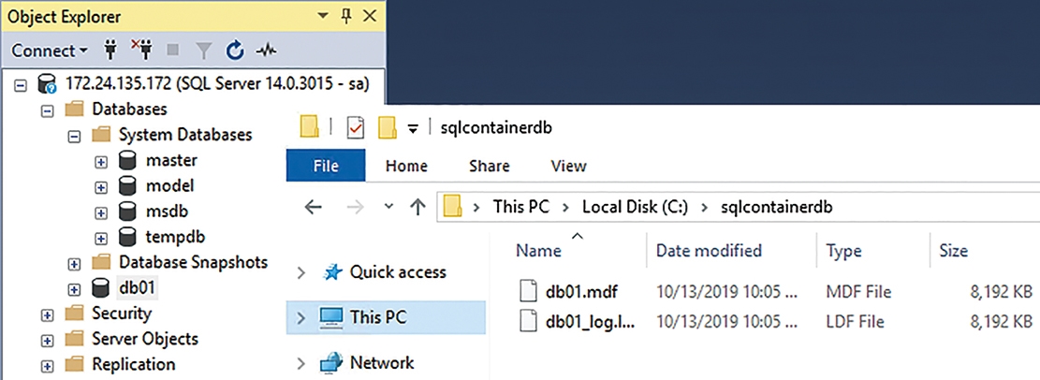Select the db01.mdf file icon
Screen dimensions: 1040x380
point(527,291)
